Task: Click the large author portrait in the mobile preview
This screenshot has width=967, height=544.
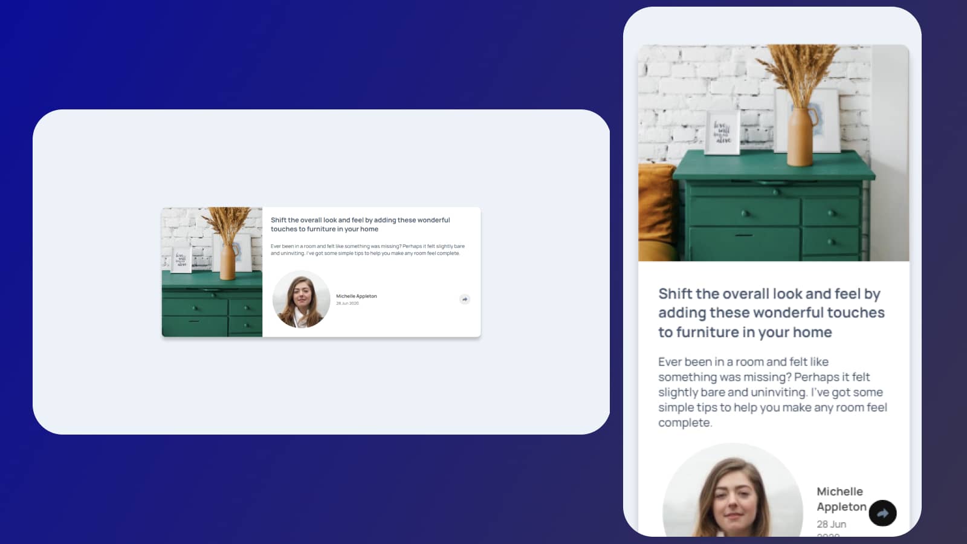Action: coord(733,493)
